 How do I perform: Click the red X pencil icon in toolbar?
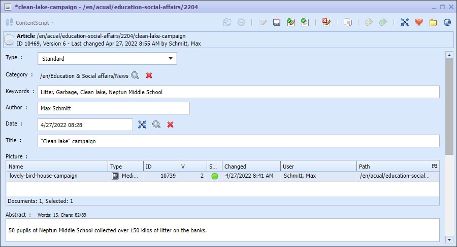click(326, 22)
